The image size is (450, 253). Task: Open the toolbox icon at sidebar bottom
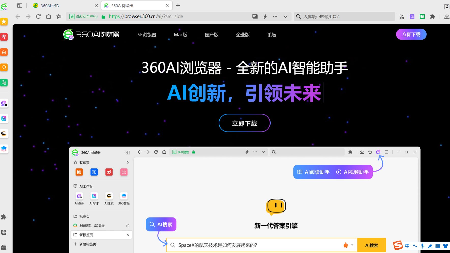[x=4, y=247]
